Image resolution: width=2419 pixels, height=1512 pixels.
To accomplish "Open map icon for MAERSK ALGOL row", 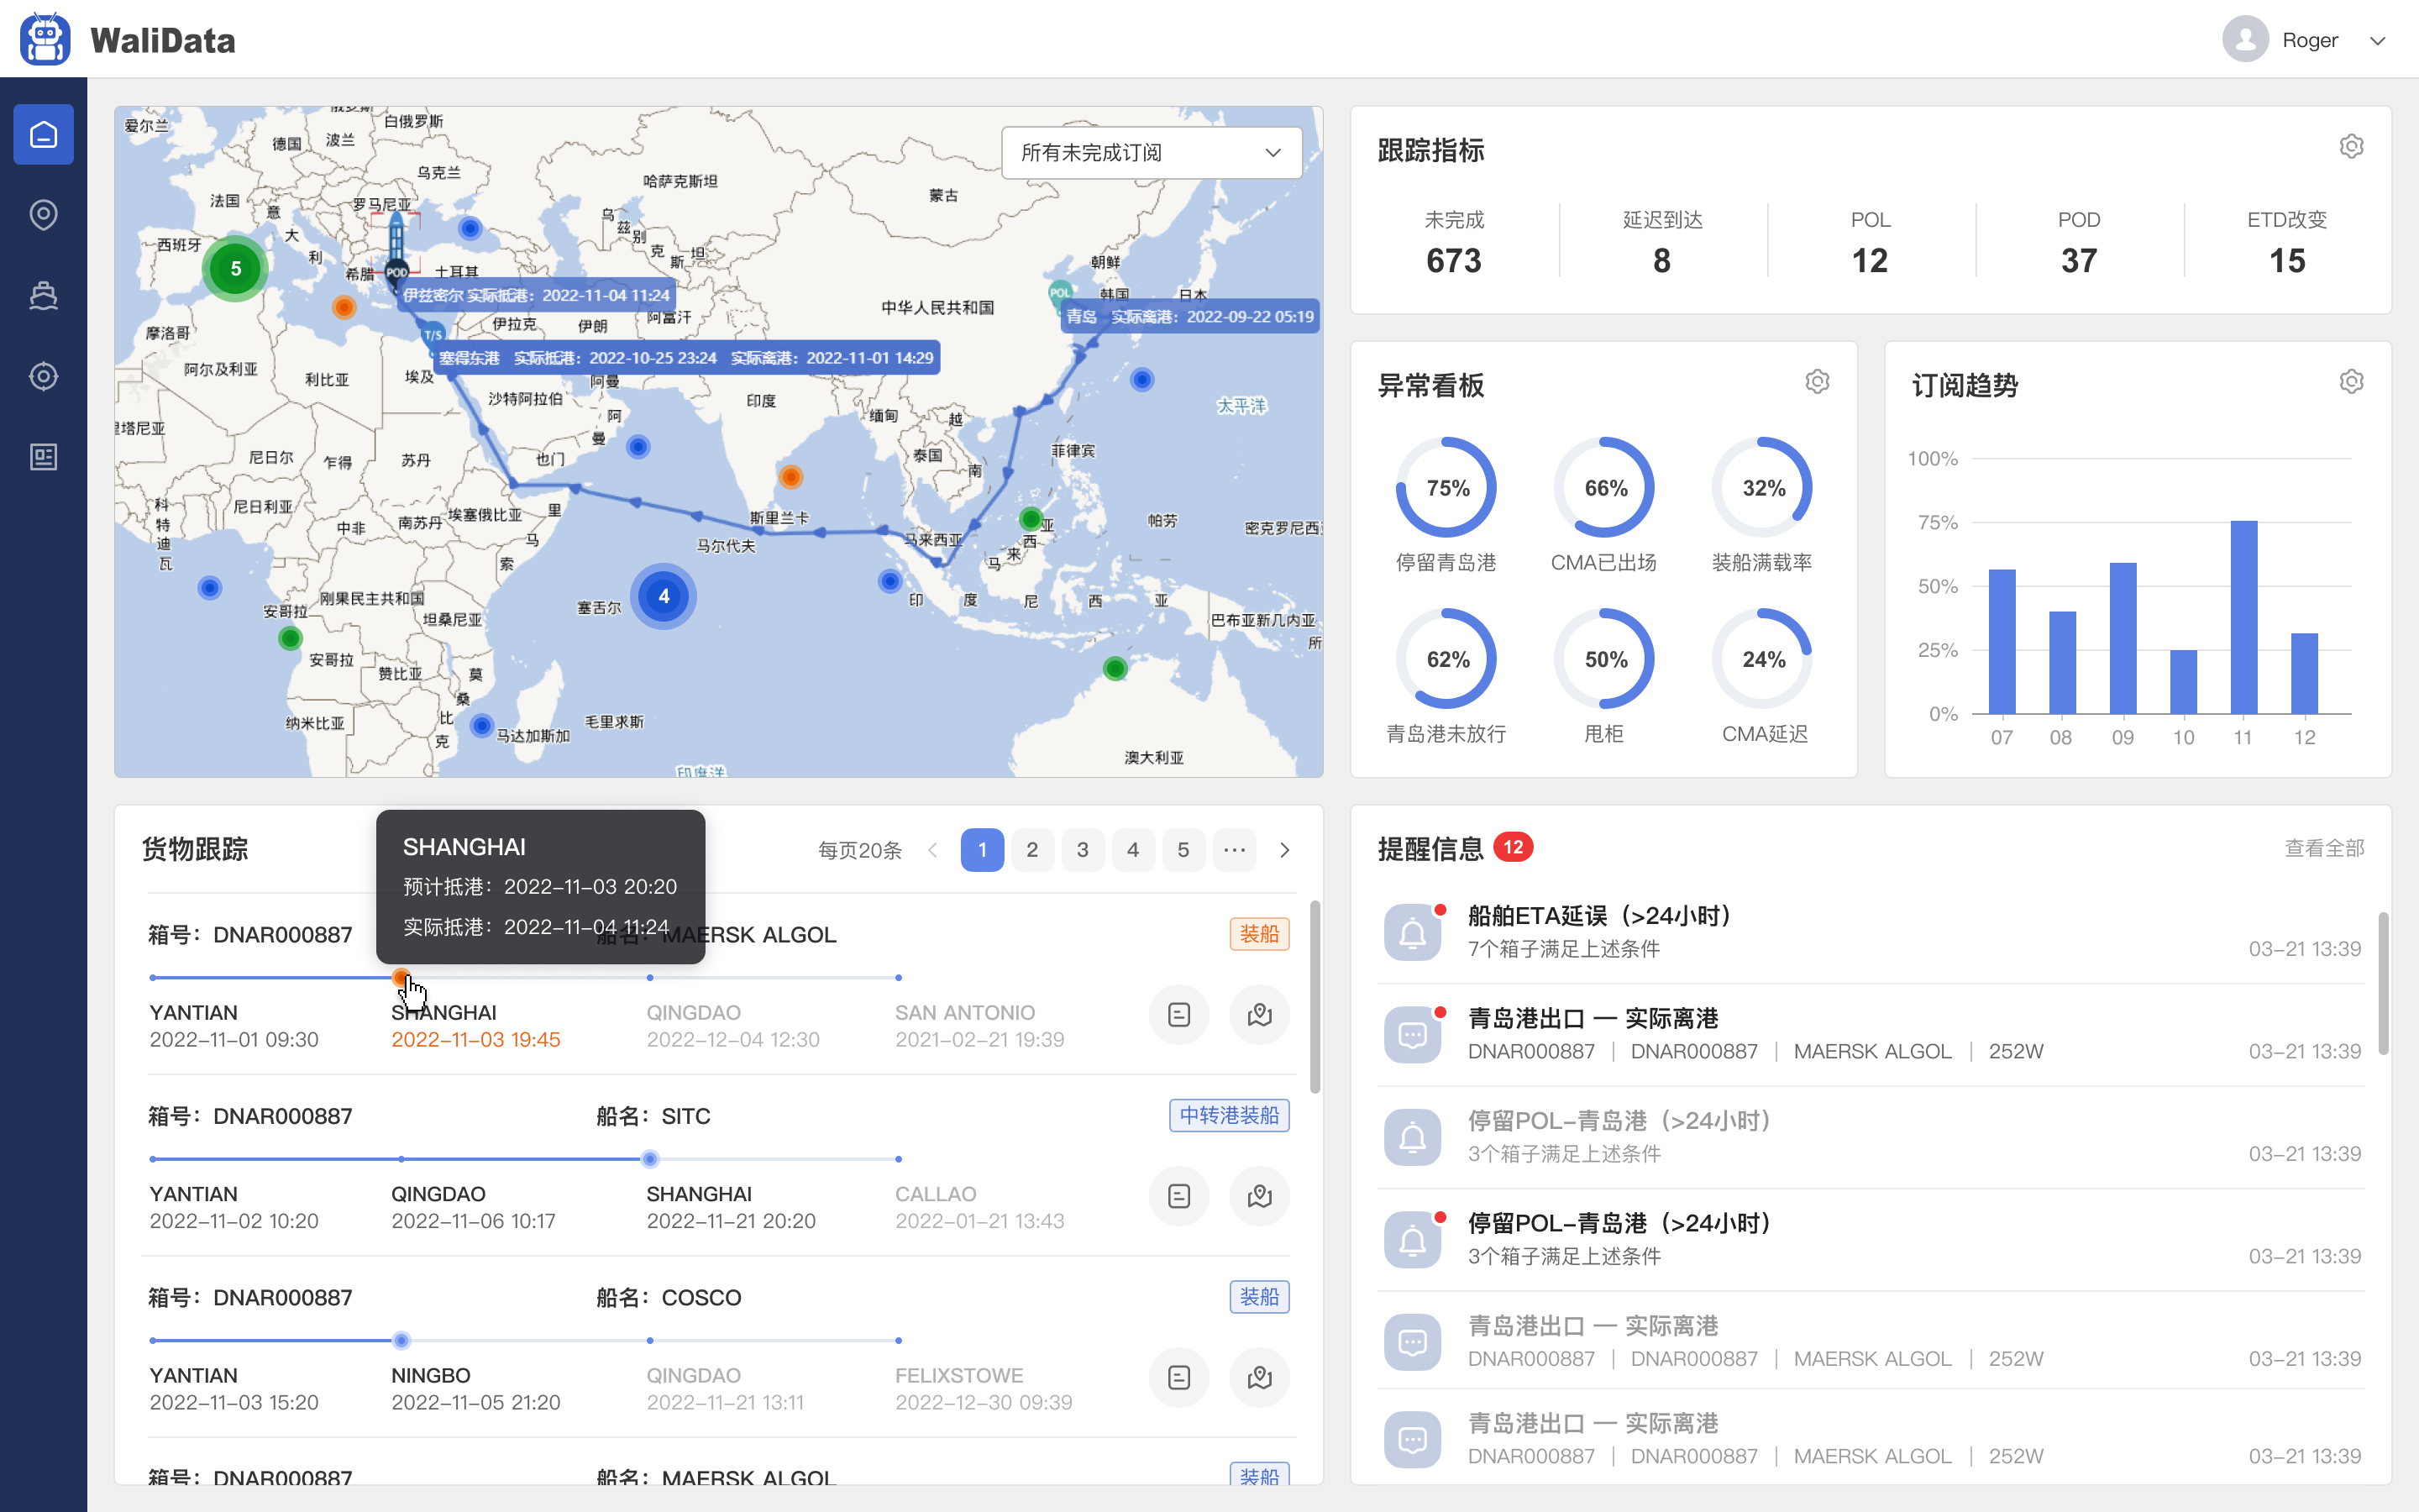I will coord(1260,1015).
